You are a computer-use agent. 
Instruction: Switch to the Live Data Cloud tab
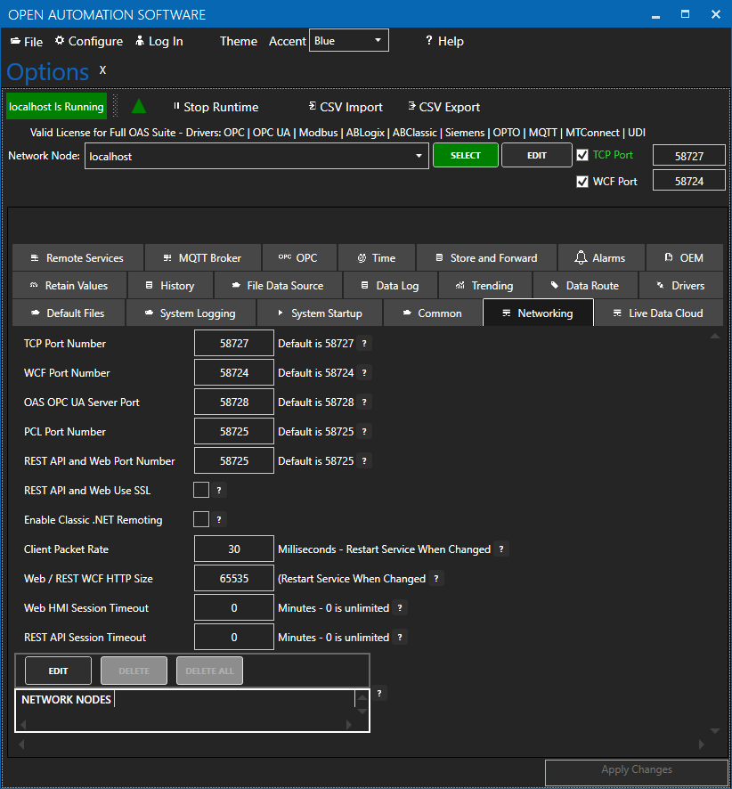(x=657, y=313)
